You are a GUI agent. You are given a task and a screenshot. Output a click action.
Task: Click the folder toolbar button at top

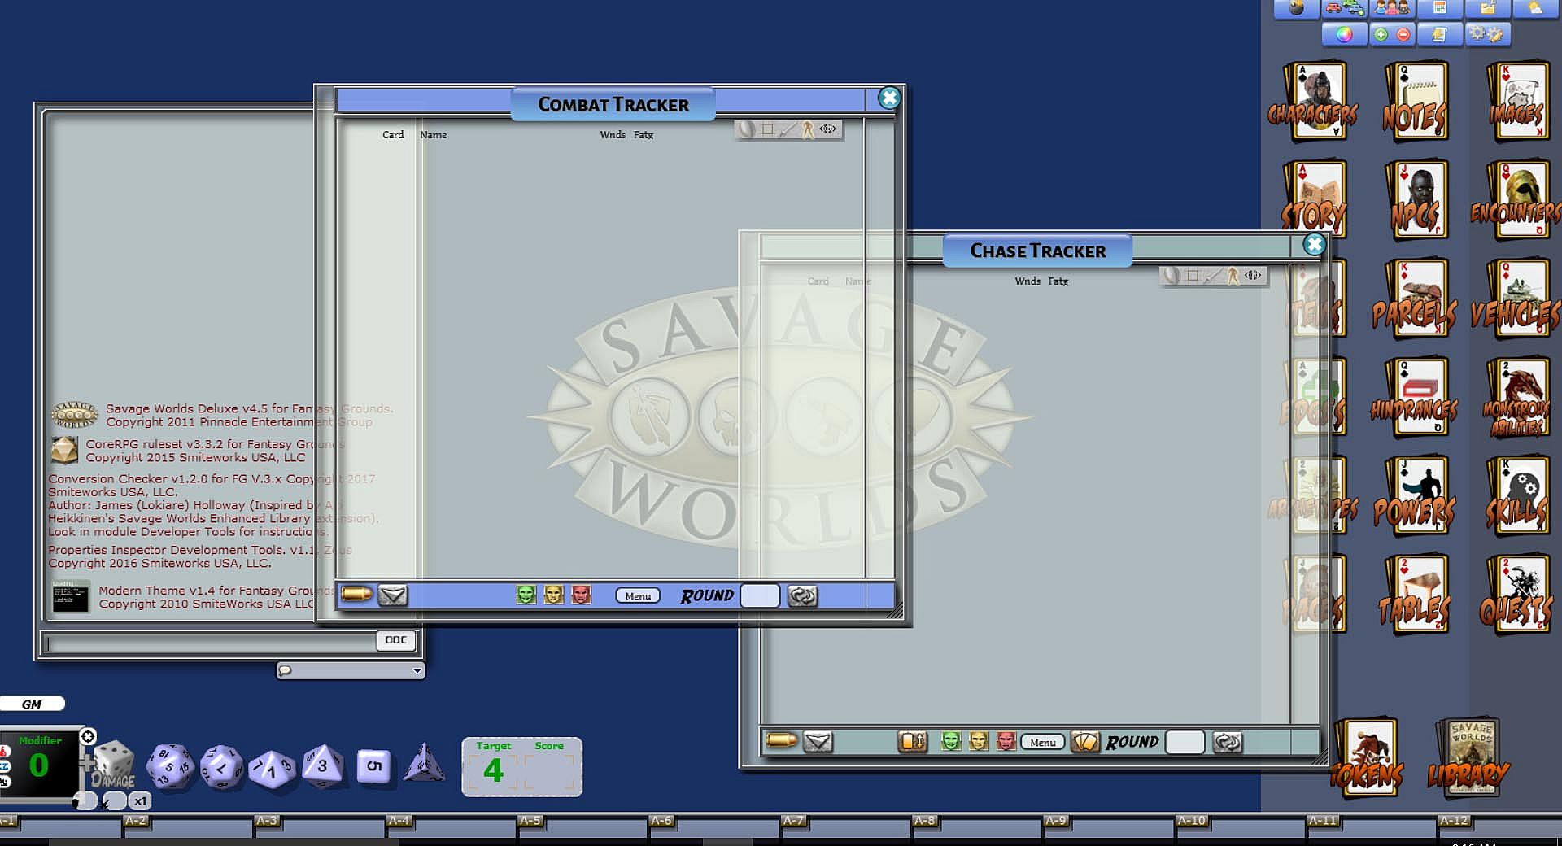pyautogui.click(x=1487, y=9)
